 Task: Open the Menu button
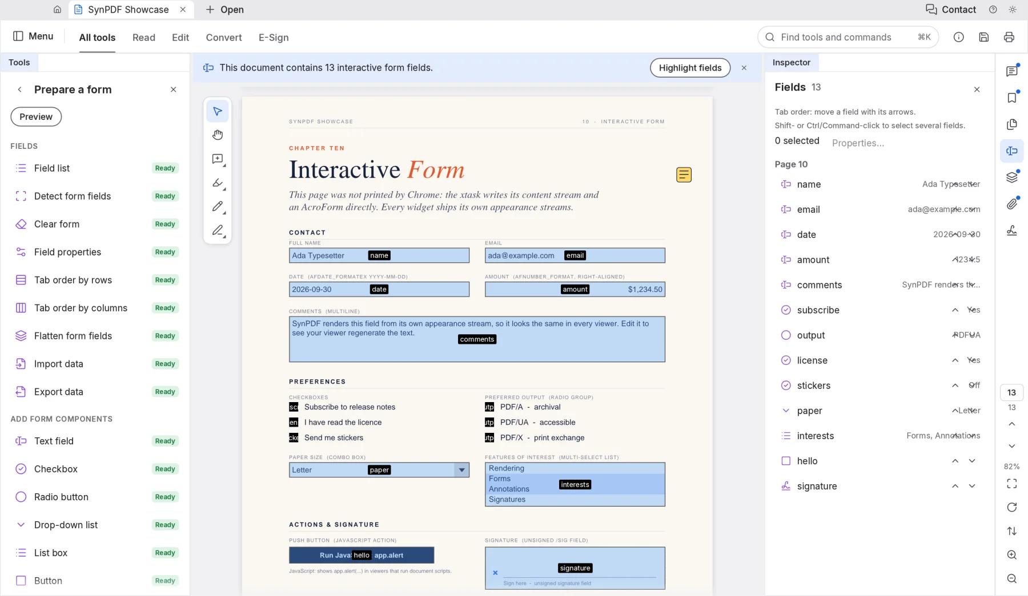(33, 36)
